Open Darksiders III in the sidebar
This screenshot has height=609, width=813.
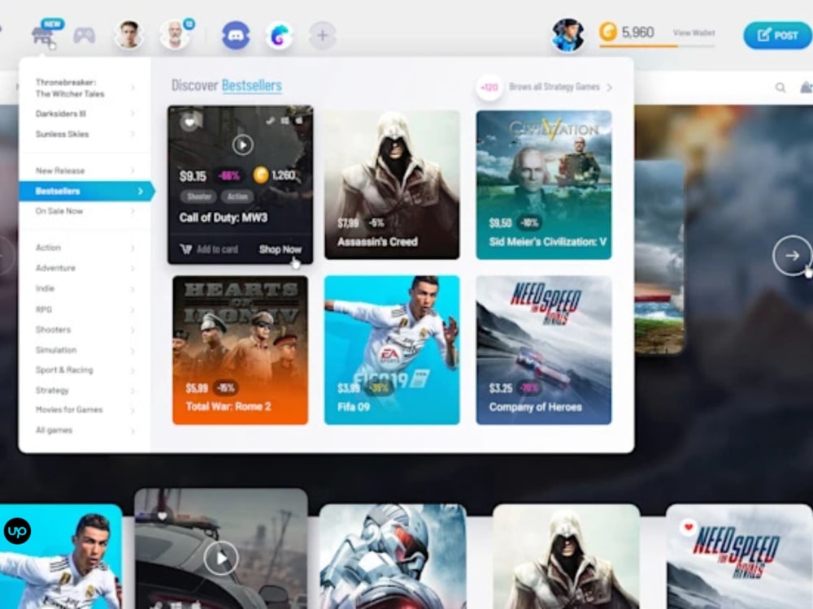coord(61,114)
